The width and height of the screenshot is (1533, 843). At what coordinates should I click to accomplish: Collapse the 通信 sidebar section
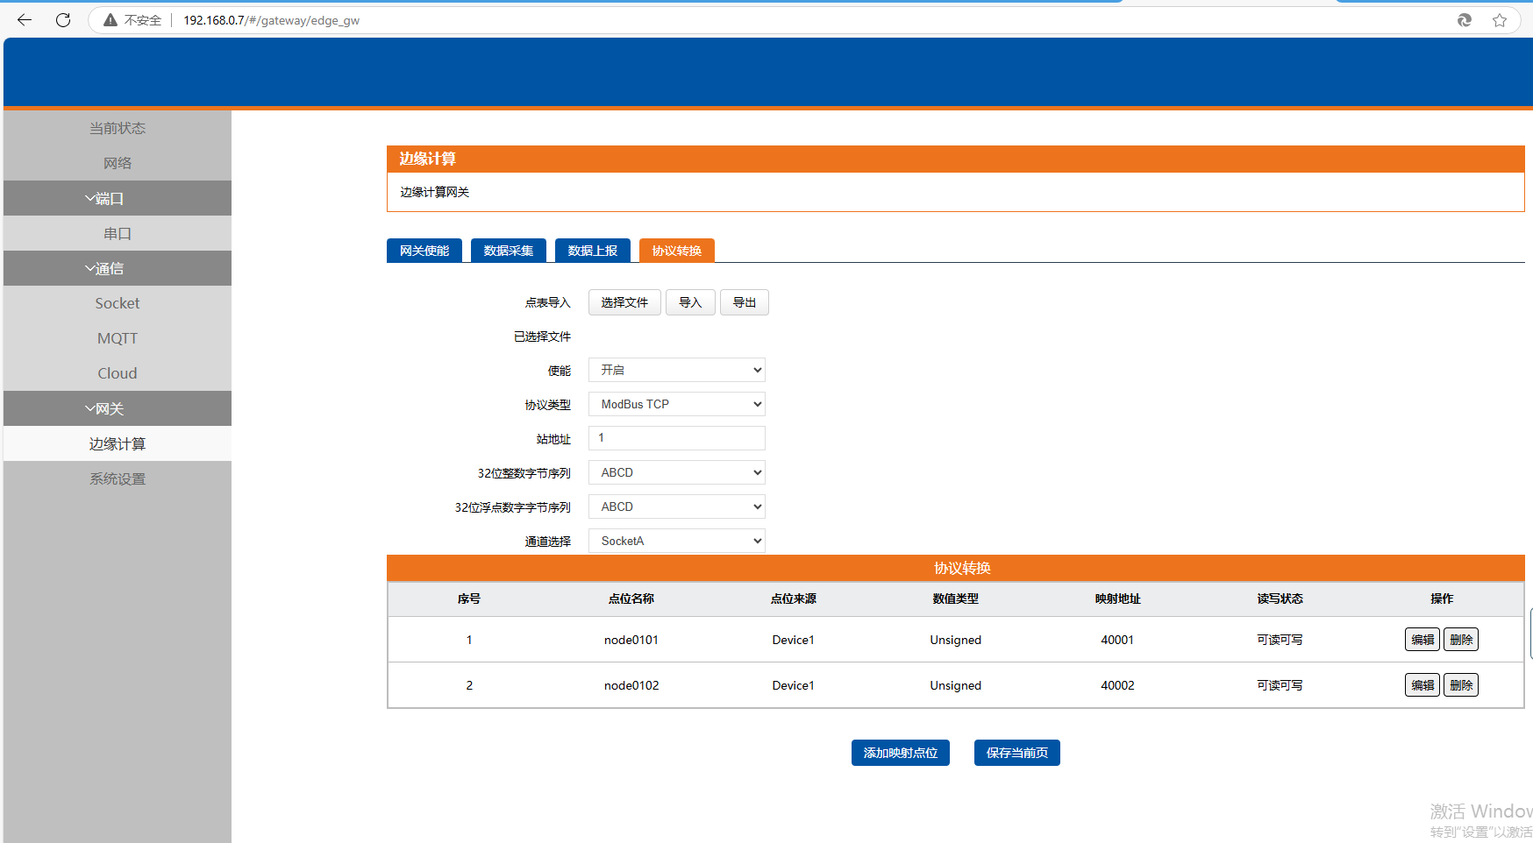(117, 269)
